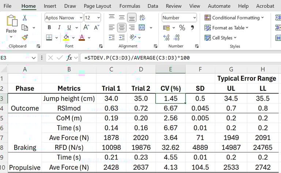This screenshot has height=173, width=281.
Task: Apply Percent Style format
Action: pos(182,28)
